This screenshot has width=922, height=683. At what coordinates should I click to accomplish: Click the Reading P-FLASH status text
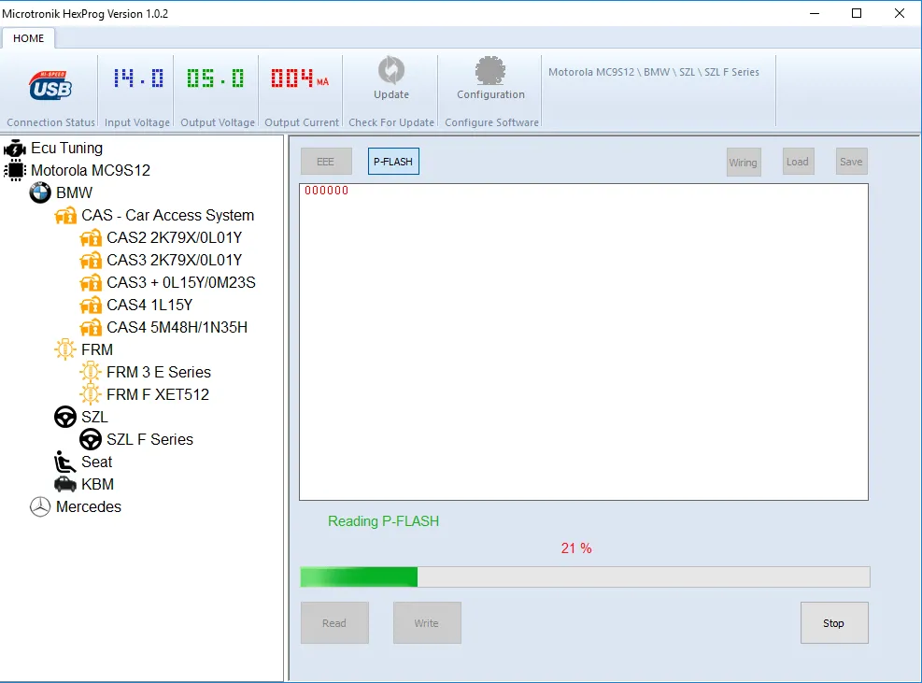coord(383,521)
